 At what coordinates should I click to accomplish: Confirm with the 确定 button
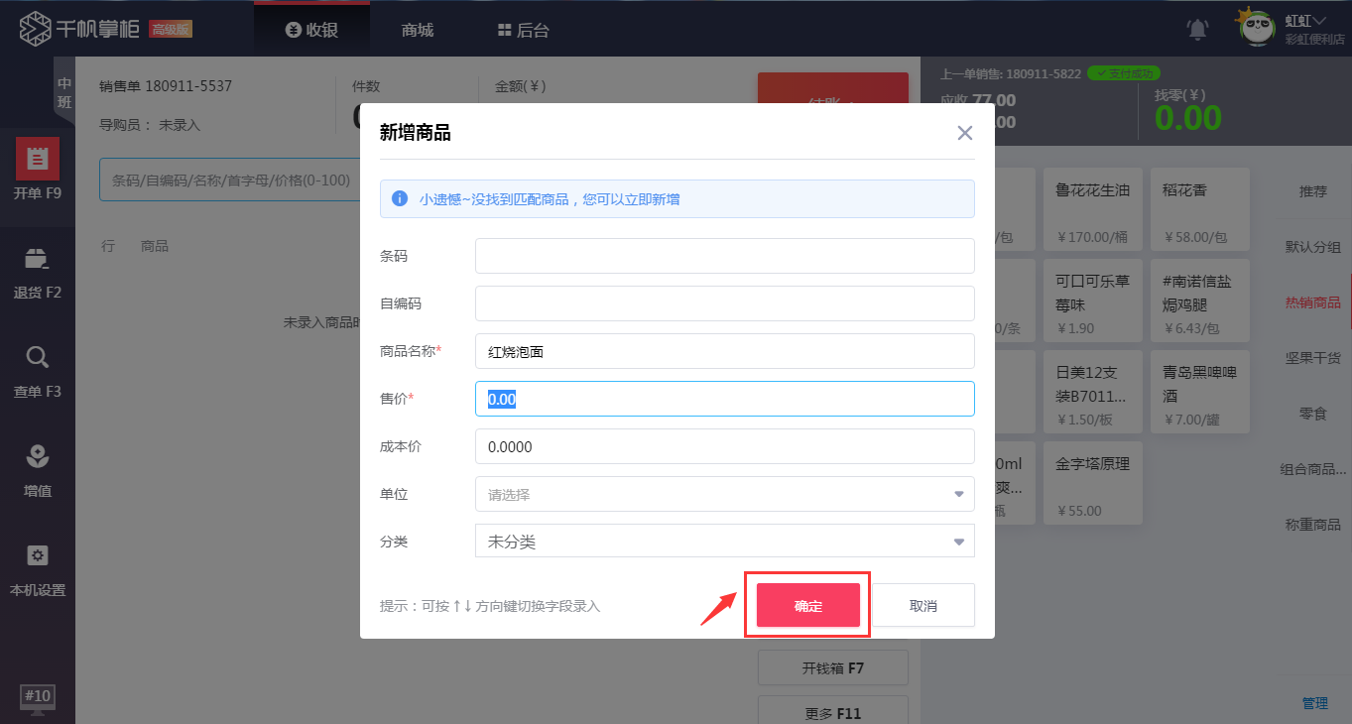click(x=806, y=605)
